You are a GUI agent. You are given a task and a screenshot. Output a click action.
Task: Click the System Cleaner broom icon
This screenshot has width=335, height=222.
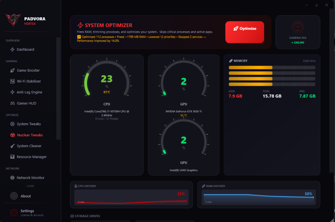pyautogui.click(x=12, y=146)
